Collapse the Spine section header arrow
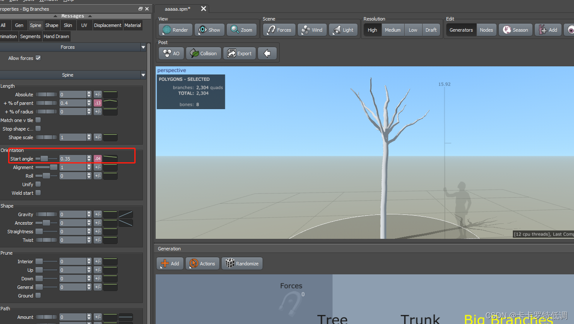The width and height of the screenshot is (574, 324). 143,75
